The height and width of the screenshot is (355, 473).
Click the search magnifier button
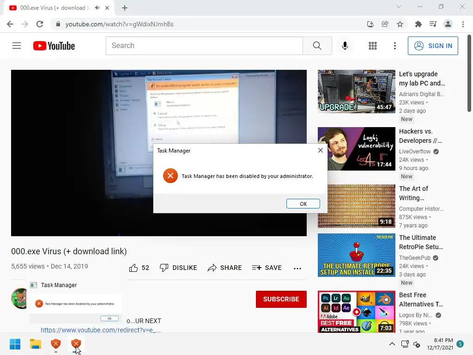coord(317,46)
